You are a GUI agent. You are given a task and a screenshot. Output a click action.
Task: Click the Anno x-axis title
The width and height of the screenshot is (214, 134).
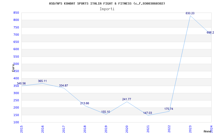208,131
